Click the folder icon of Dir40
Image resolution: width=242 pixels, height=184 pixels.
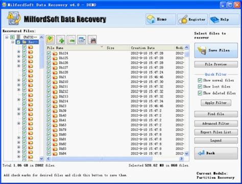pos(55,115)
